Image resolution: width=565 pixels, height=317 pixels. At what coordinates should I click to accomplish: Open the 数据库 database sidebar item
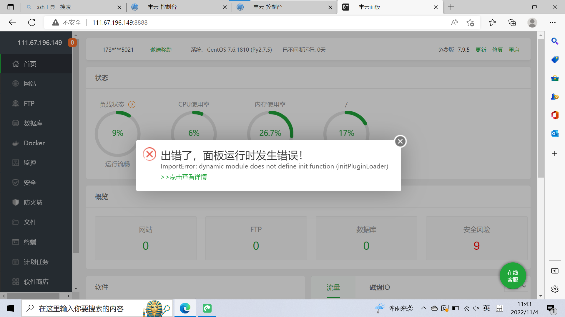(36, 123)
